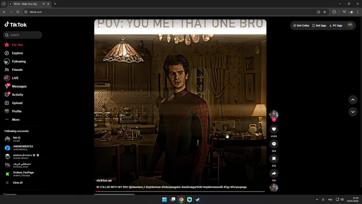Follow creator via red plus badge
Screen dimensions: 362x204
(274, 120)
